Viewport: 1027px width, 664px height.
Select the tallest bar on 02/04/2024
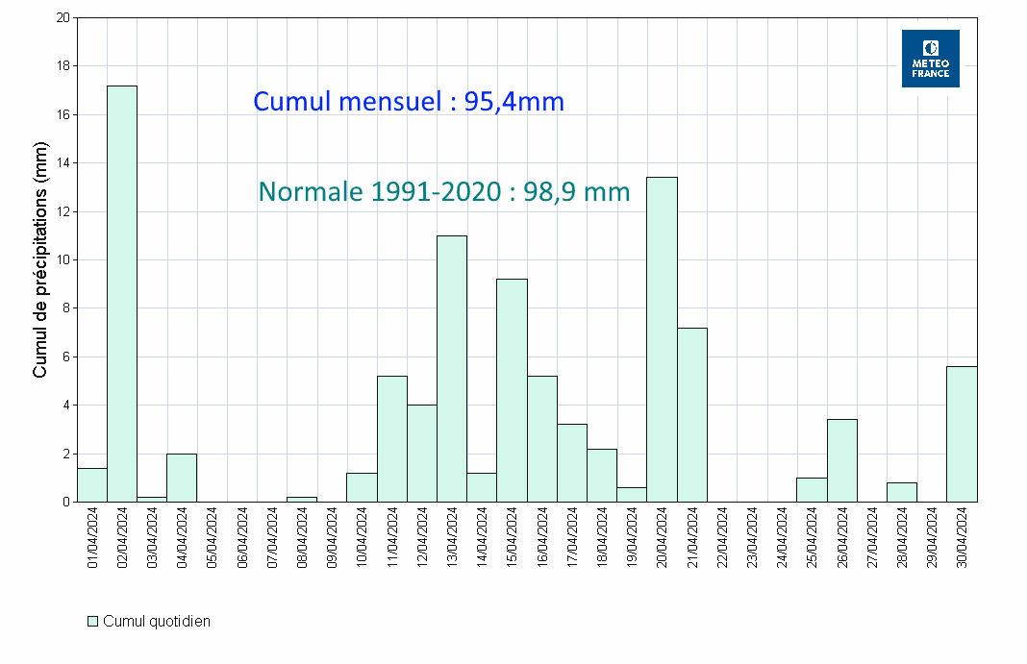tap(120, 288)
